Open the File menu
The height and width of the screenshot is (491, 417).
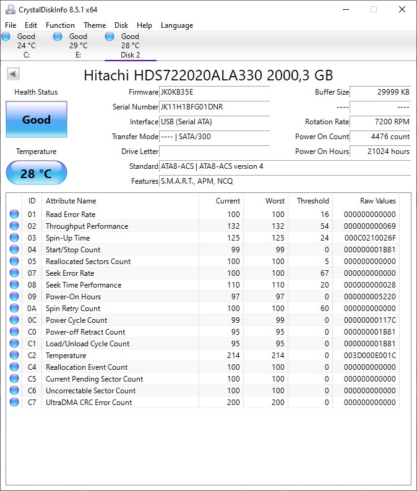click(11, 25)
